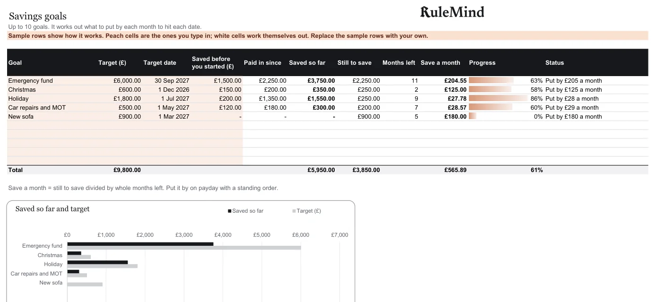Viewport: 657px width, 302px height.
Task: Select the £9,800.00 total target cell
Action: click(x=127, y=170)
